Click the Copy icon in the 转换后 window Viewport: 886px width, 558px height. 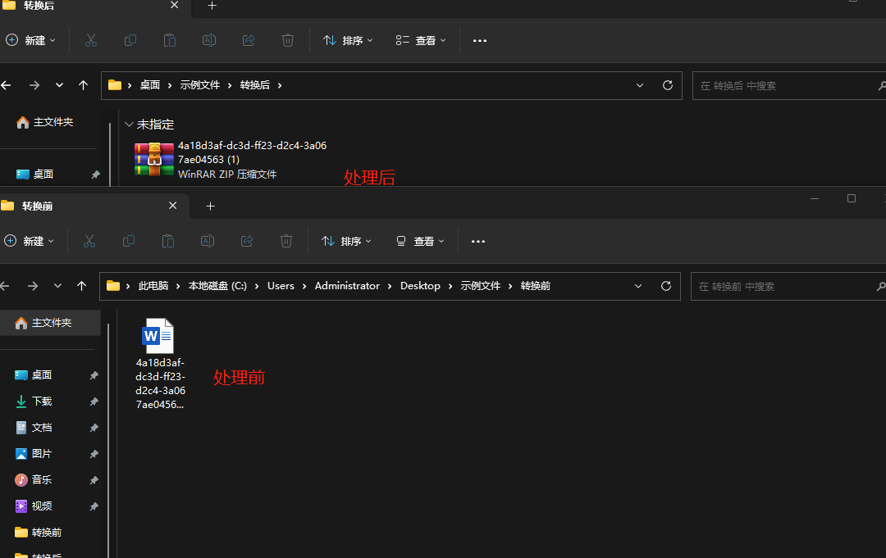click(130, 40)
